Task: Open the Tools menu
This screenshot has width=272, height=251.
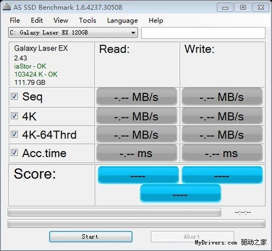Action: pyautogui.click(x=88, y=21)
